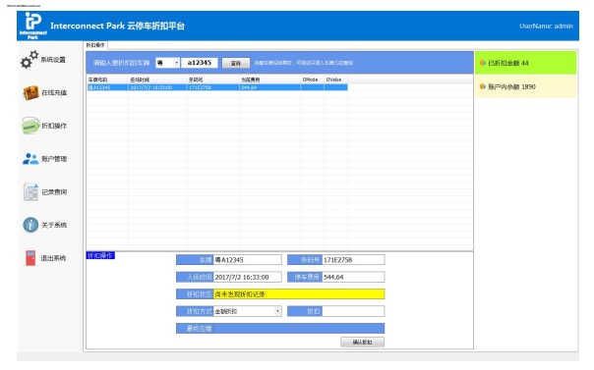Open 在线充值 wallet icon

pos(30,92)
